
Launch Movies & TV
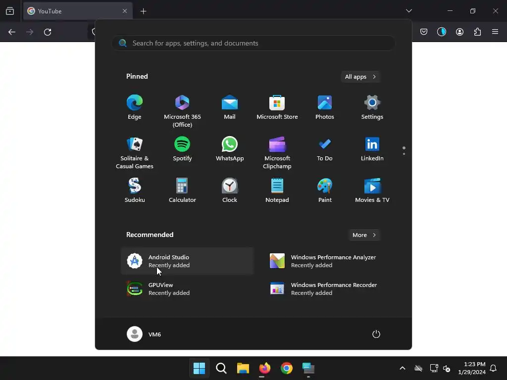pyautogui.click(x=372, y=190)
